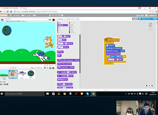Viewport: 158px width, 115px height.
Task: Select the Dog1 sprite thumbnail
Action: pyautogui.click(x=22, y=74)
